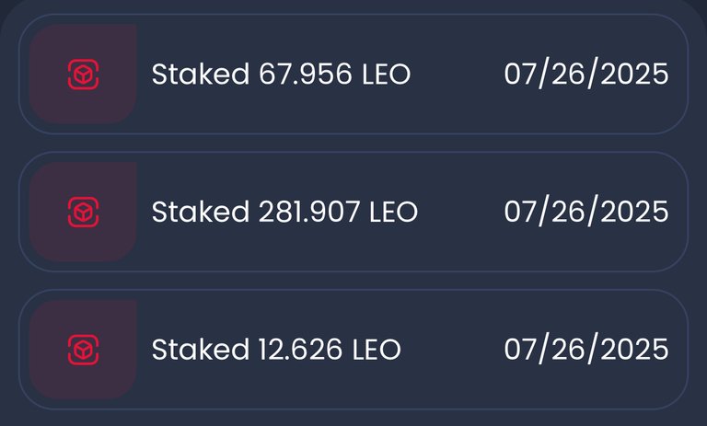Click the cube icon beside Staked 281.907 LEO
This screenshot has height=426, width=707.
coord(84,212)
